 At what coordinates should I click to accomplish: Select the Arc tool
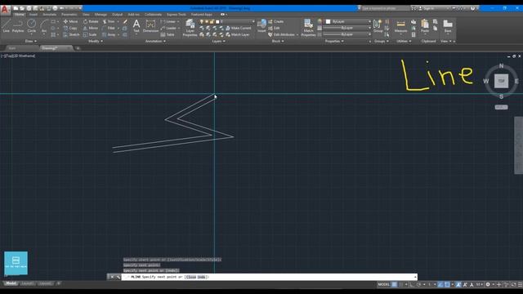click(x=44, y=25)
